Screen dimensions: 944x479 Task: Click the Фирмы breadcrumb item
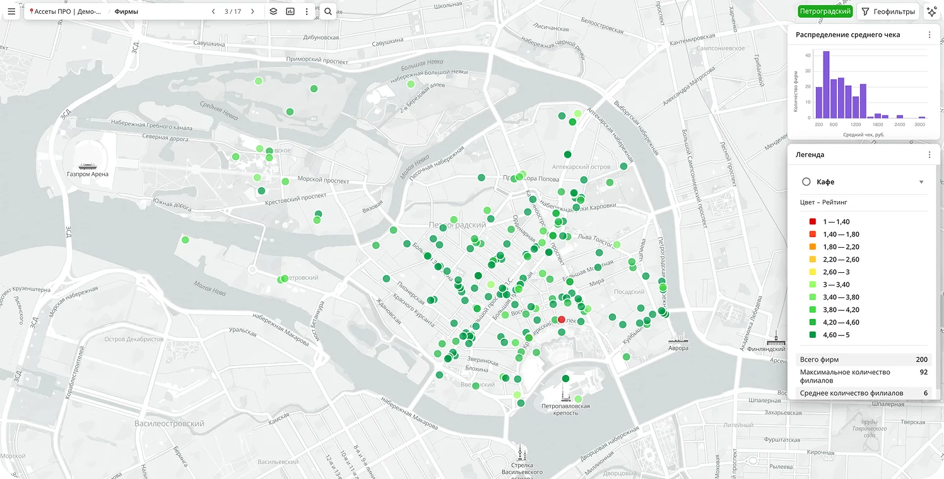click(126, 11)
